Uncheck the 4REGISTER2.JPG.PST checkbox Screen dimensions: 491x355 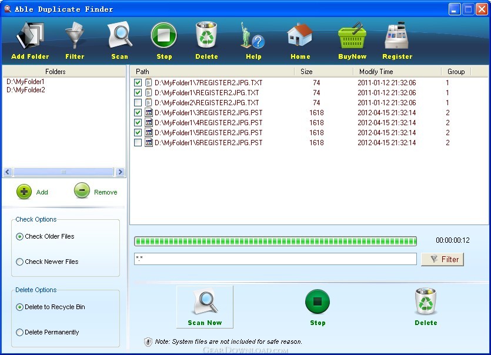coord(138,123)
